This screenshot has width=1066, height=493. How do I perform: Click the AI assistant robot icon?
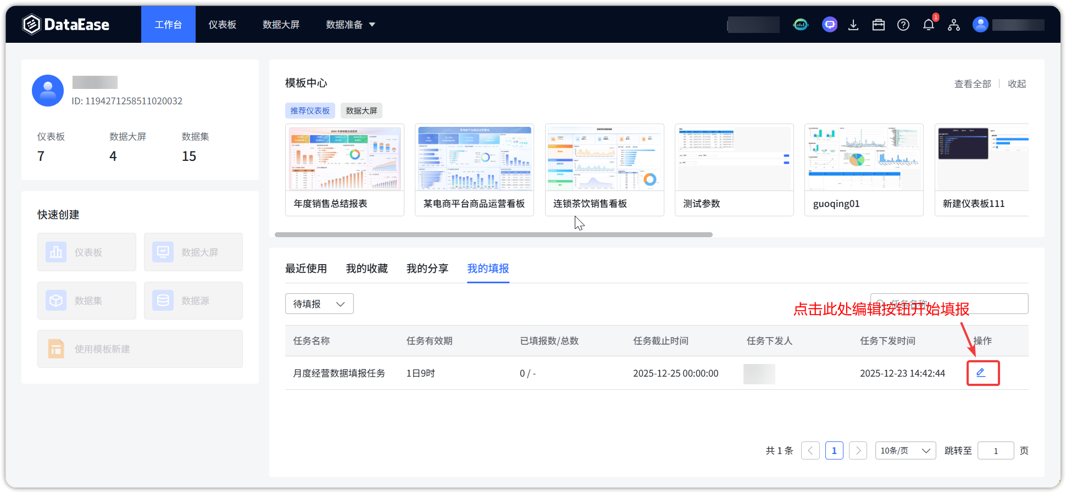click(x=801, y=25)
